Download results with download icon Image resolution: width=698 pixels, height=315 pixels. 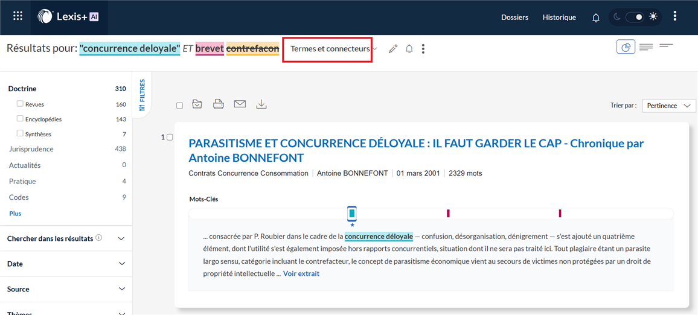261,104
